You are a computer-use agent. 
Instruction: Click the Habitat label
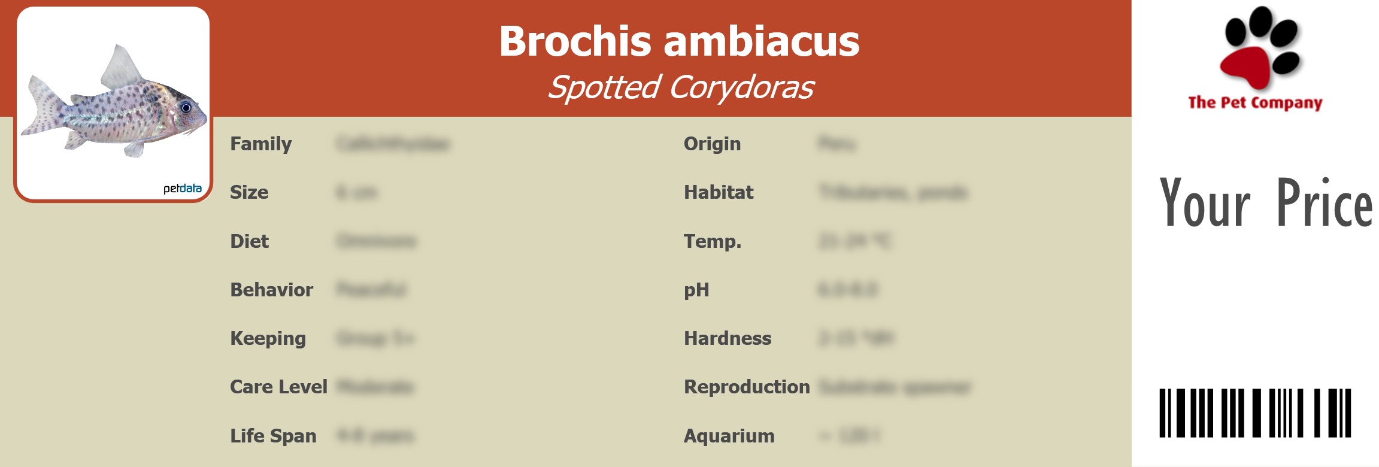(719, 193)
